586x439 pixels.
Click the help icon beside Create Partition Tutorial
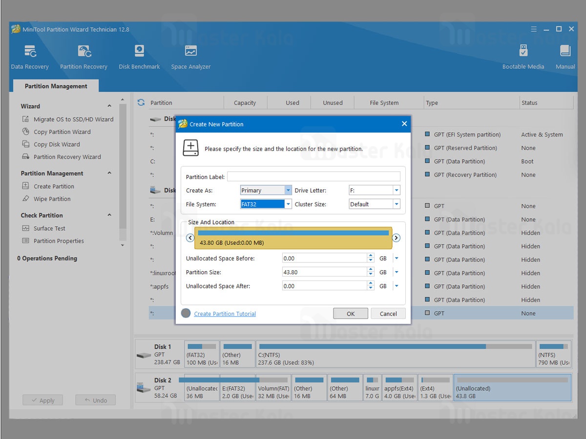click(186, 313)
